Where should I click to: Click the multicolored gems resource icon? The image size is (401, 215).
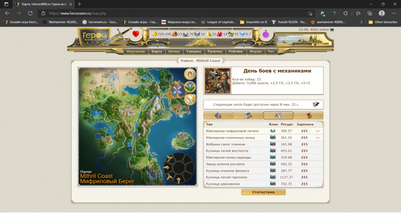231,34
